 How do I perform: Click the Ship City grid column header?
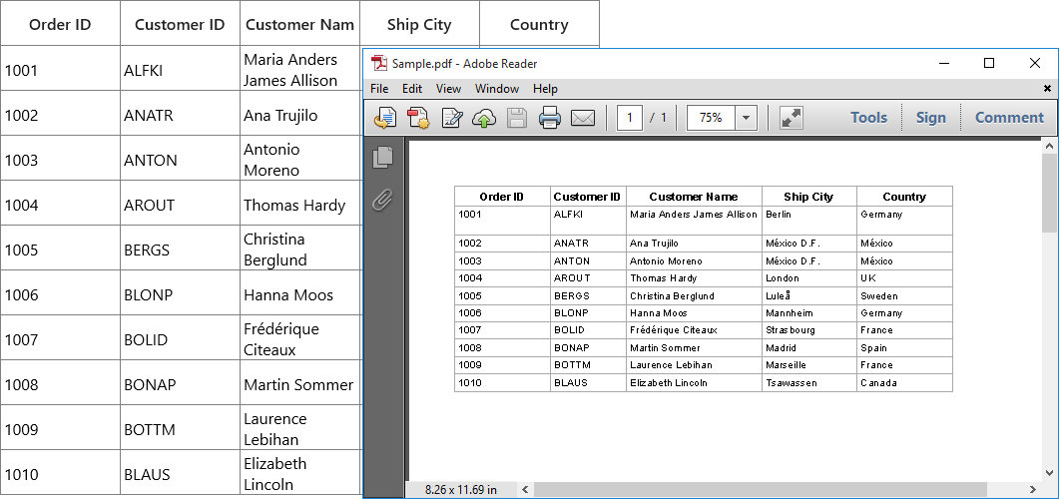(x=419, y=24)
